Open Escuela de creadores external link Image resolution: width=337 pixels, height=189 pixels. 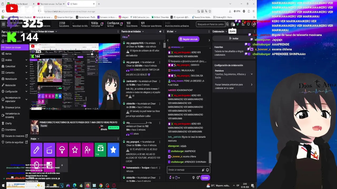tap(14, 136)
